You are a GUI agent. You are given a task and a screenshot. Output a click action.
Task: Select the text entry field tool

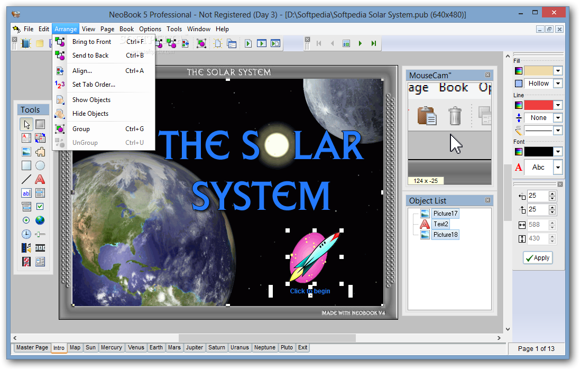[x=26, y=193]
